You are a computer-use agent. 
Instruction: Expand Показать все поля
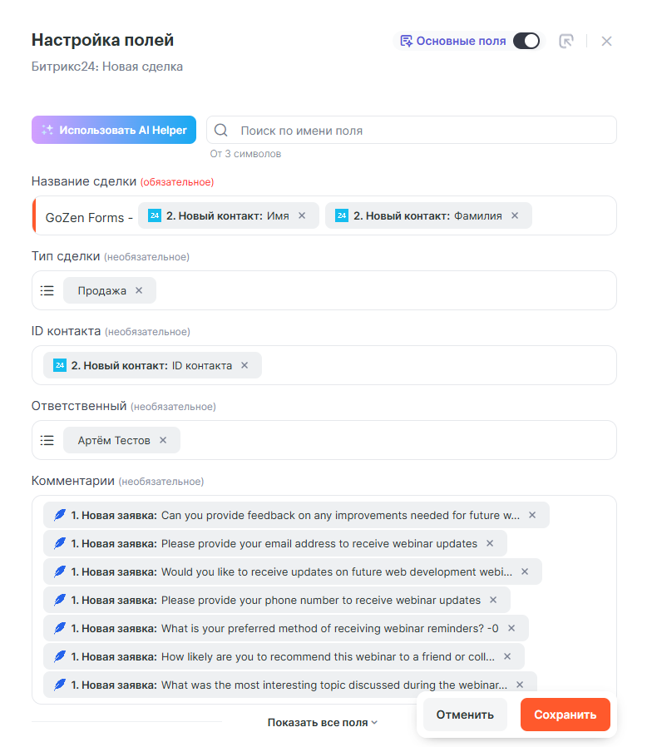tap(322, 723)
